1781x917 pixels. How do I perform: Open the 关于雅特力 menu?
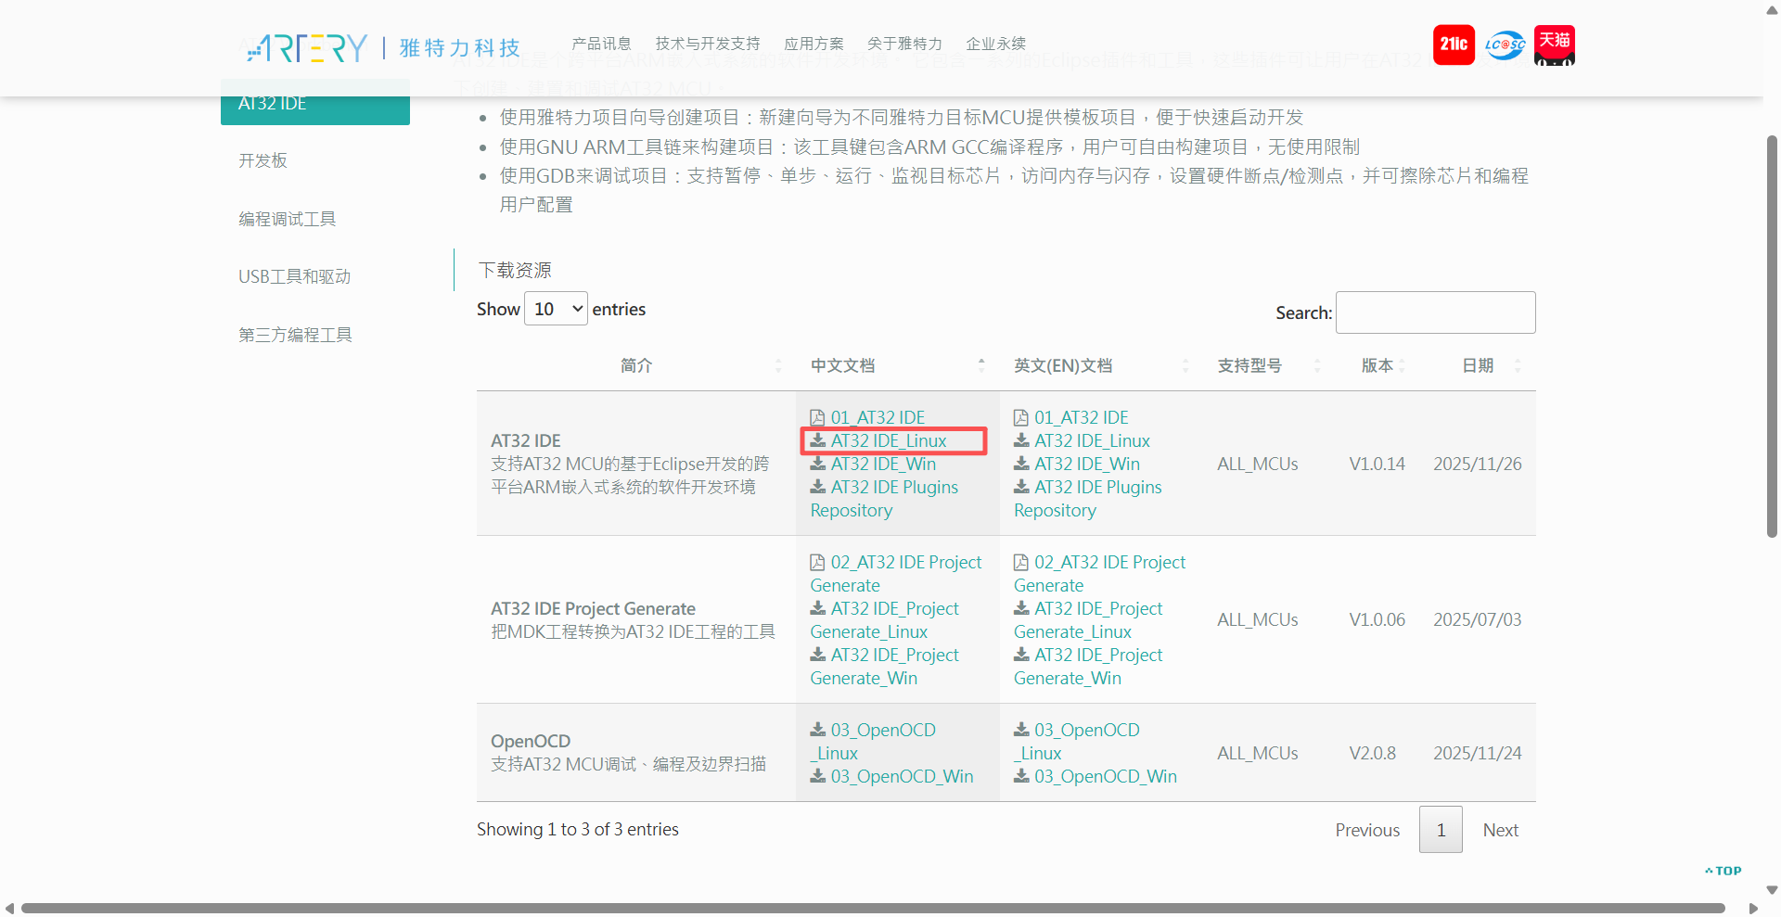(x=904, y=44)
